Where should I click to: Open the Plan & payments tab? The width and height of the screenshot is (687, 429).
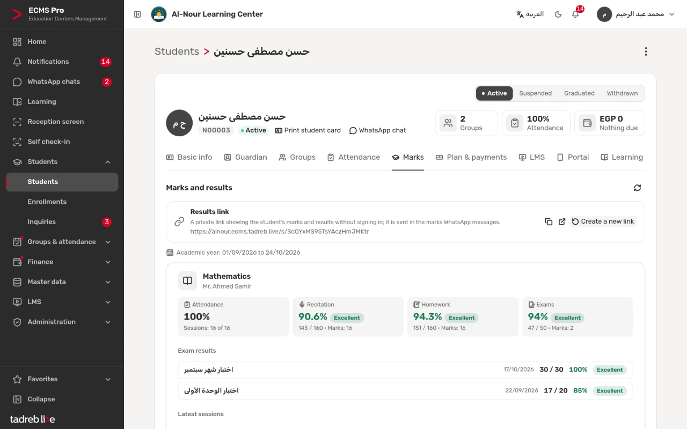471,157
